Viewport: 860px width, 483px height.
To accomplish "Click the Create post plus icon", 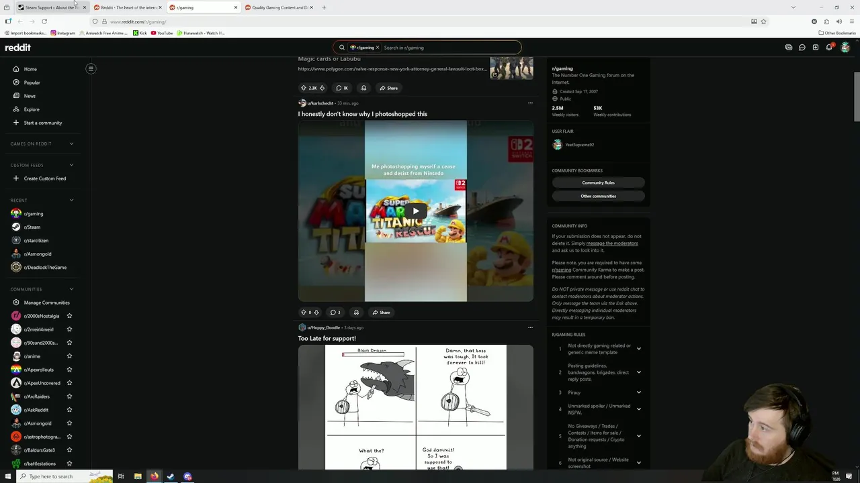I will point(816,48).
